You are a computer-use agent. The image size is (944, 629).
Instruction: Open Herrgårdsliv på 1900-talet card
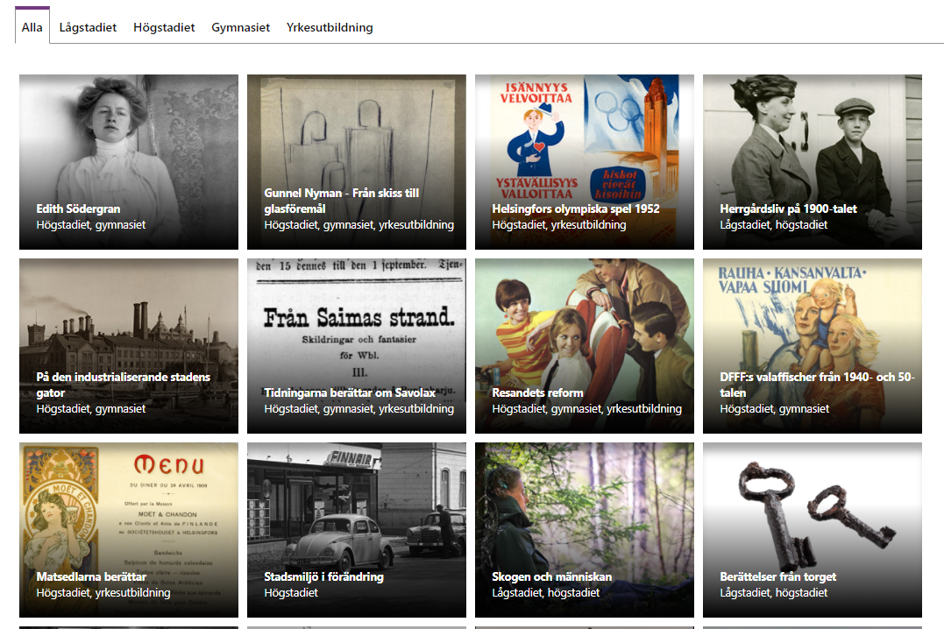[x=813, y=162]
